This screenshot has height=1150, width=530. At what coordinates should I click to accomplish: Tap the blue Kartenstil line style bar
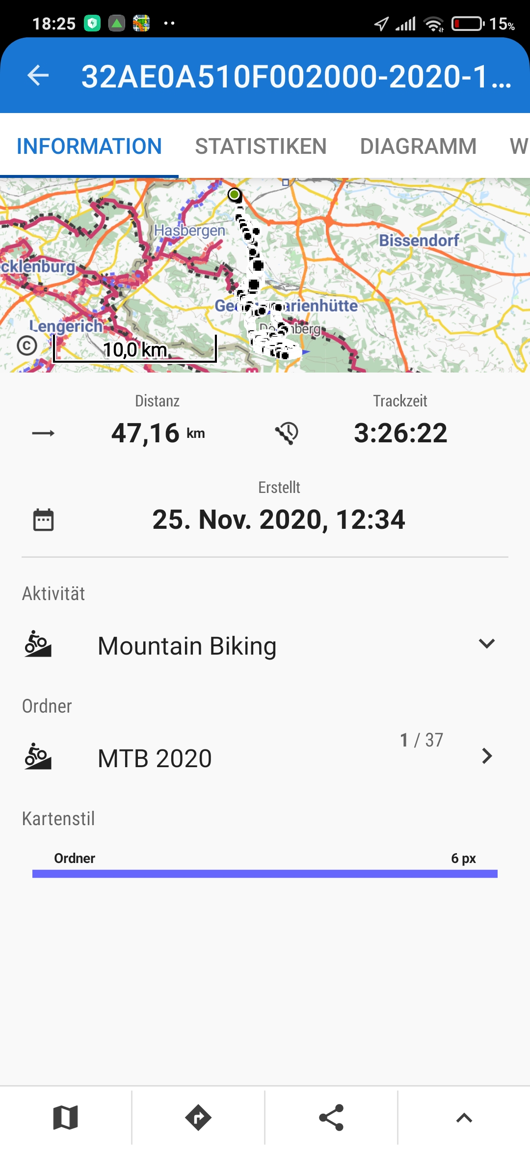tap(265, 873)
